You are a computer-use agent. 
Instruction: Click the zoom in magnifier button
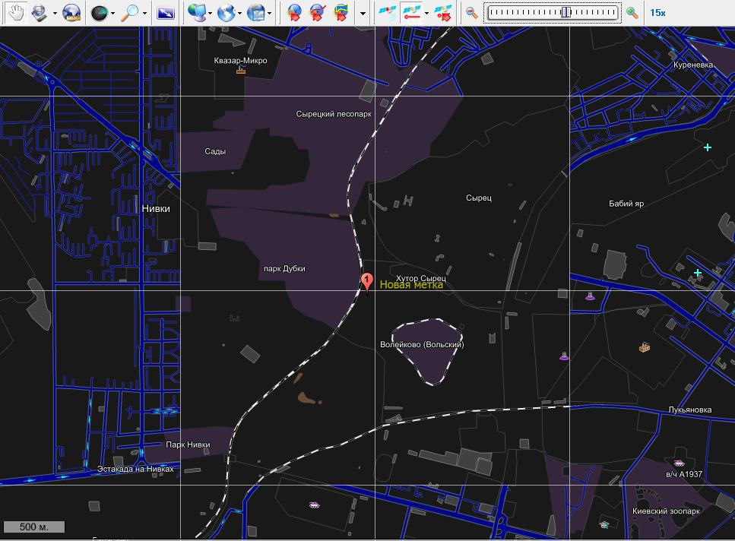632,13
